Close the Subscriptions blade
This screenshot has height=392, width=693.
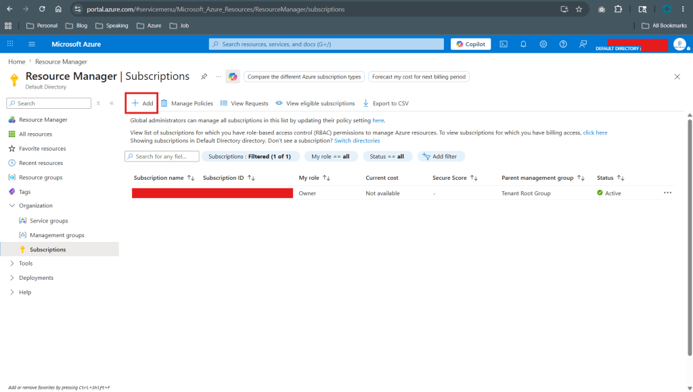677,77
